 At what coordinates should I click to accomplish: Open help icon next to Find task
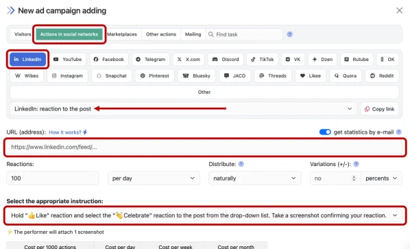[290, 34]
